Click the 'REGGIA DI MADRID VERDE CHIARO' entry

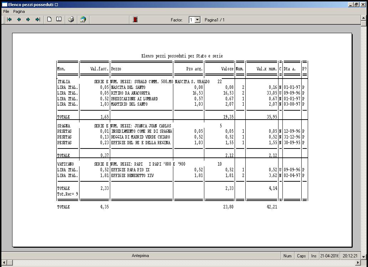(x=140, y=137)
